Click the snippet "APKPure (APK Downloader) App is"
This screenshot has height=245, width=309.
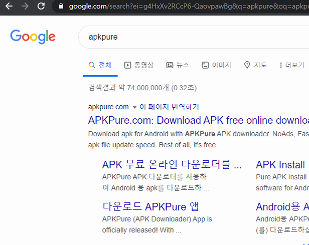coord(157,219)
